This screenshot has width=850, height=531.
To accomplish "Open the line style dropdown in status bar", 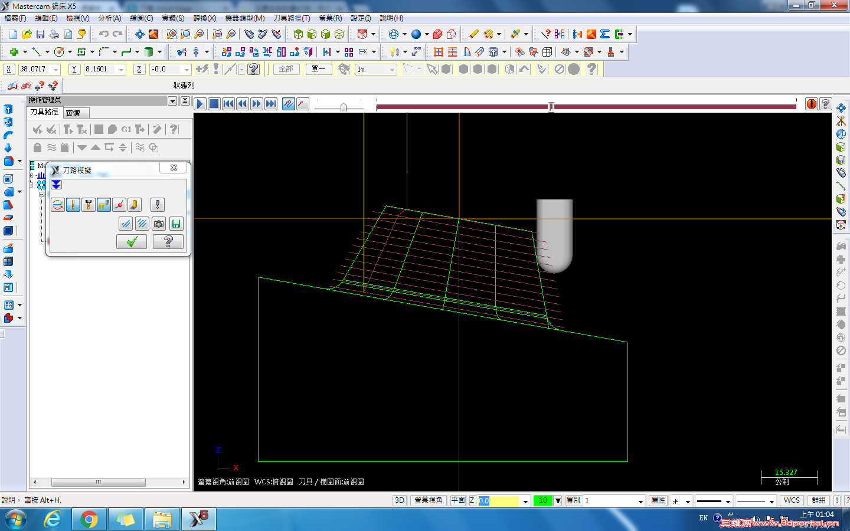I will pyautogui.click(x=728, y=501).
